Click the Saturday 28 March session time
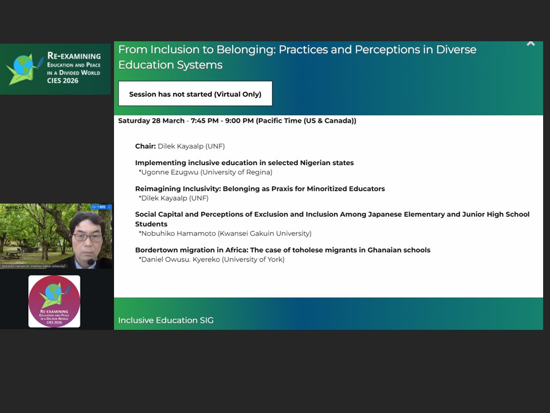 (x=237, y=121)
